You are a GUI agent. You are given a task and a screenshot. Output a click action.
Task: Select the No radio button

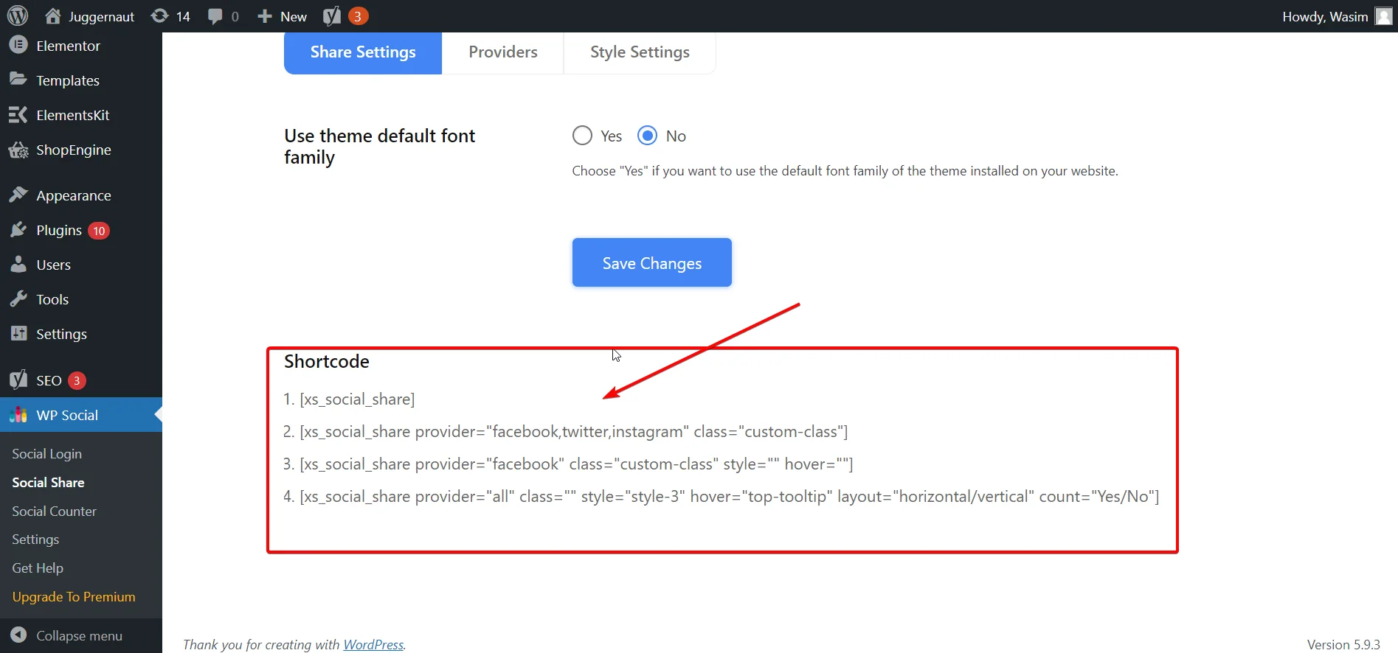pos(647,136)
